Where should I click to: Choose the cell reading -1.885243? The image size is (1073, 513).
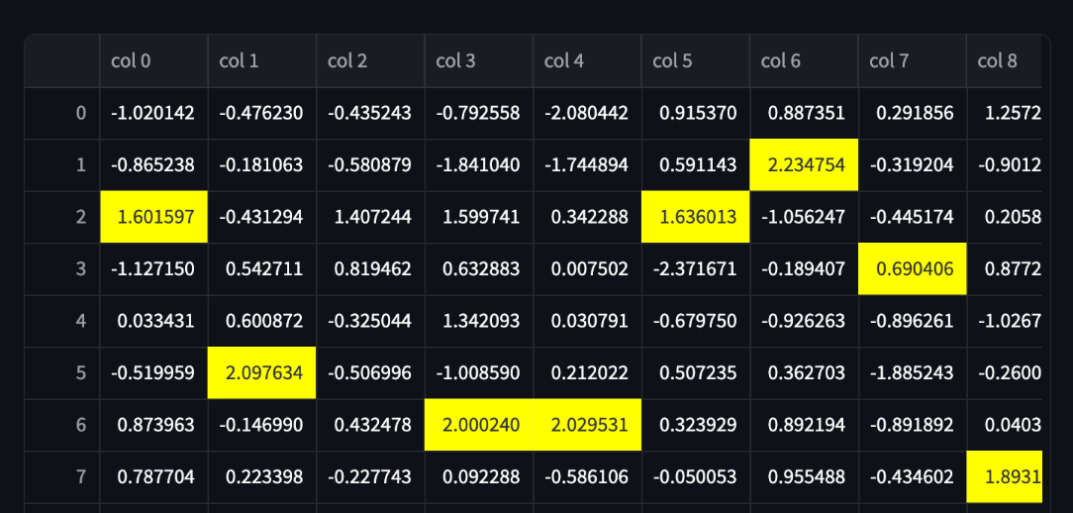point(913,373)
